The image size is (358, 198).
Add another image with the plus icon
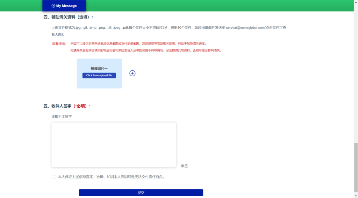pos(133,73)
